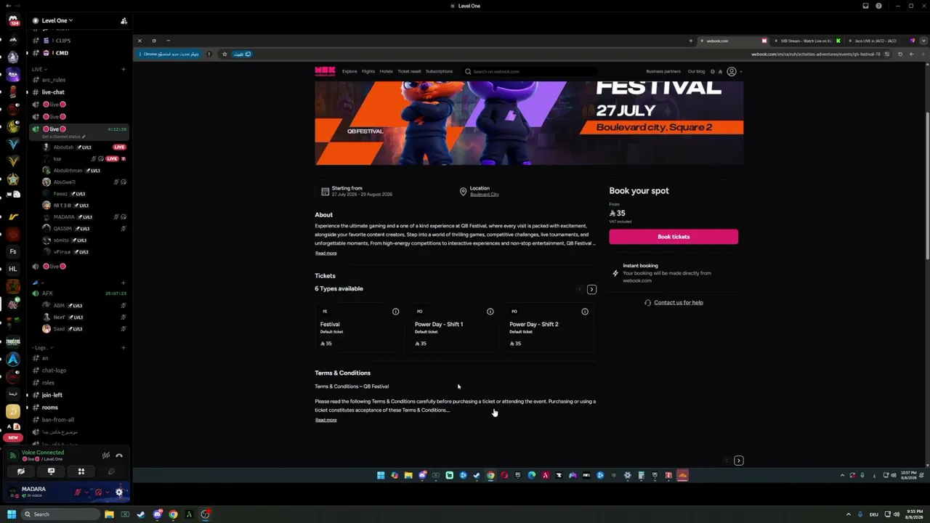Toggle noise suppression in voice panel
The width and height of the screenshot is (930, 523).
pos(106,455)
